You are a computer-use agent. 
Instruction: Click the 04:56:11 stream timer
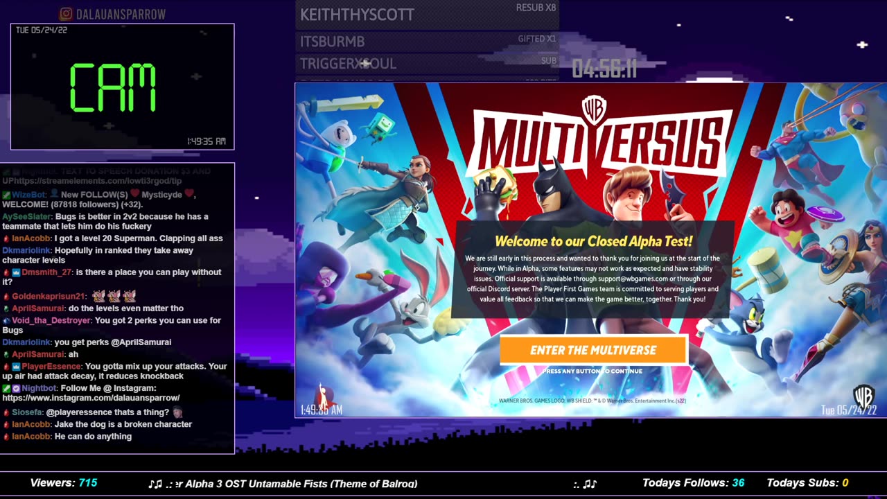click(x=604, y=69)
